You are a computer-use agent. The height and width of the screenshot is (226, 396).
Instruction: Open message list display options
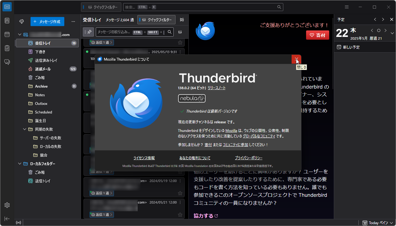(182, 19)
